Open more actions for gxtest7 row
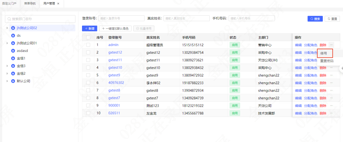343x142 pixels. 331,98
